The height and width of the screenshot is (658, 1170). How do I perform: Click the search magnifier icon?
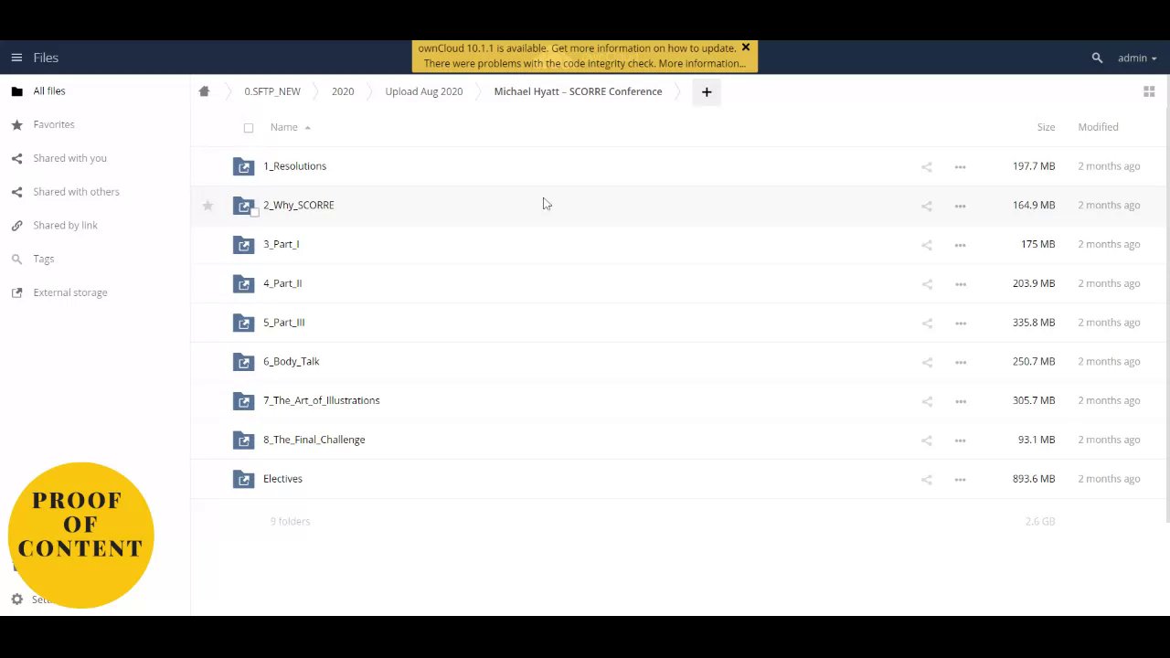pos(1097,58)
